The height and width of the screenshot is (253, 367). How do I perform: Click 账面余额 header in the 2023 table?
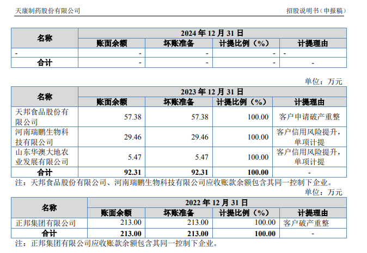[112, 102]
